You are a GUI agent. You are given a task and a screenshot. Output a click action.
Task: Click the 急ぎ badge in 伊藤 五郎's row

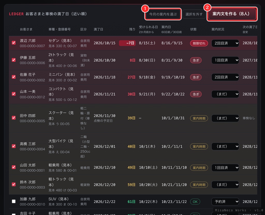[x=196, y=60]
